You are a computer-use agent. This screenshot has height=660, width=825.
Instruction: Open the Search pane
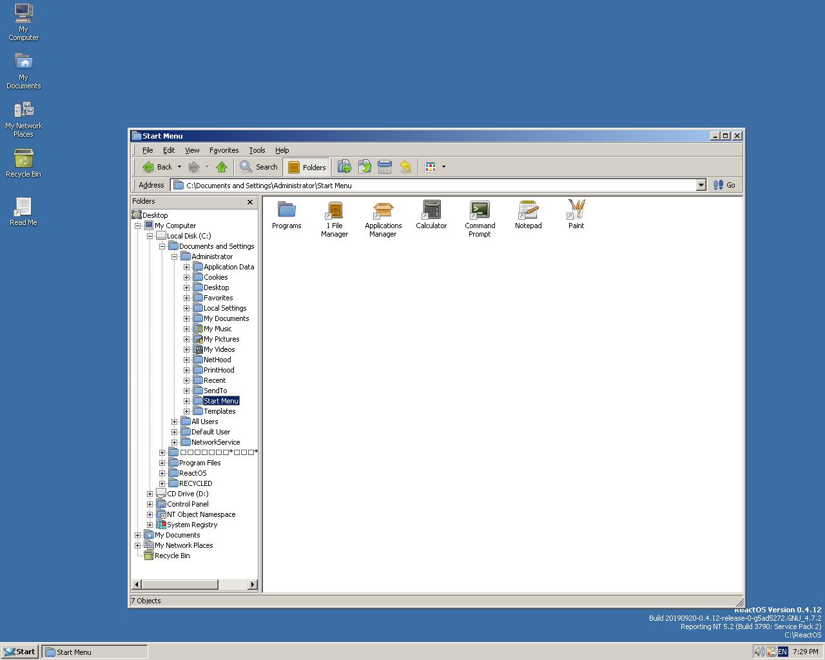[x=258, y=167]
